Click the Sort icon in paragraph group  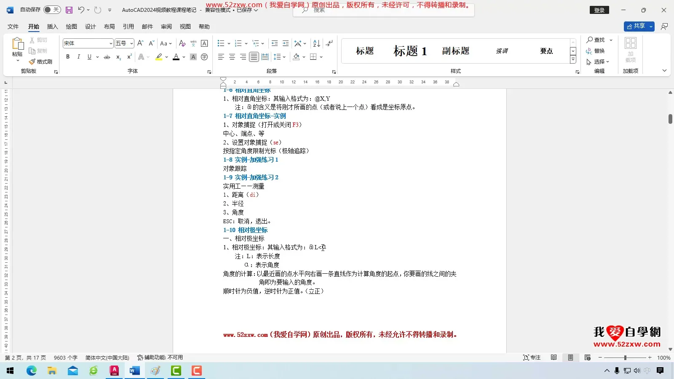point(317,43)
